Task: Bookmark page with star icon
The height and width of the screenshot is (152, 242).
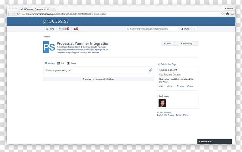Action: [x=222, y=14]
